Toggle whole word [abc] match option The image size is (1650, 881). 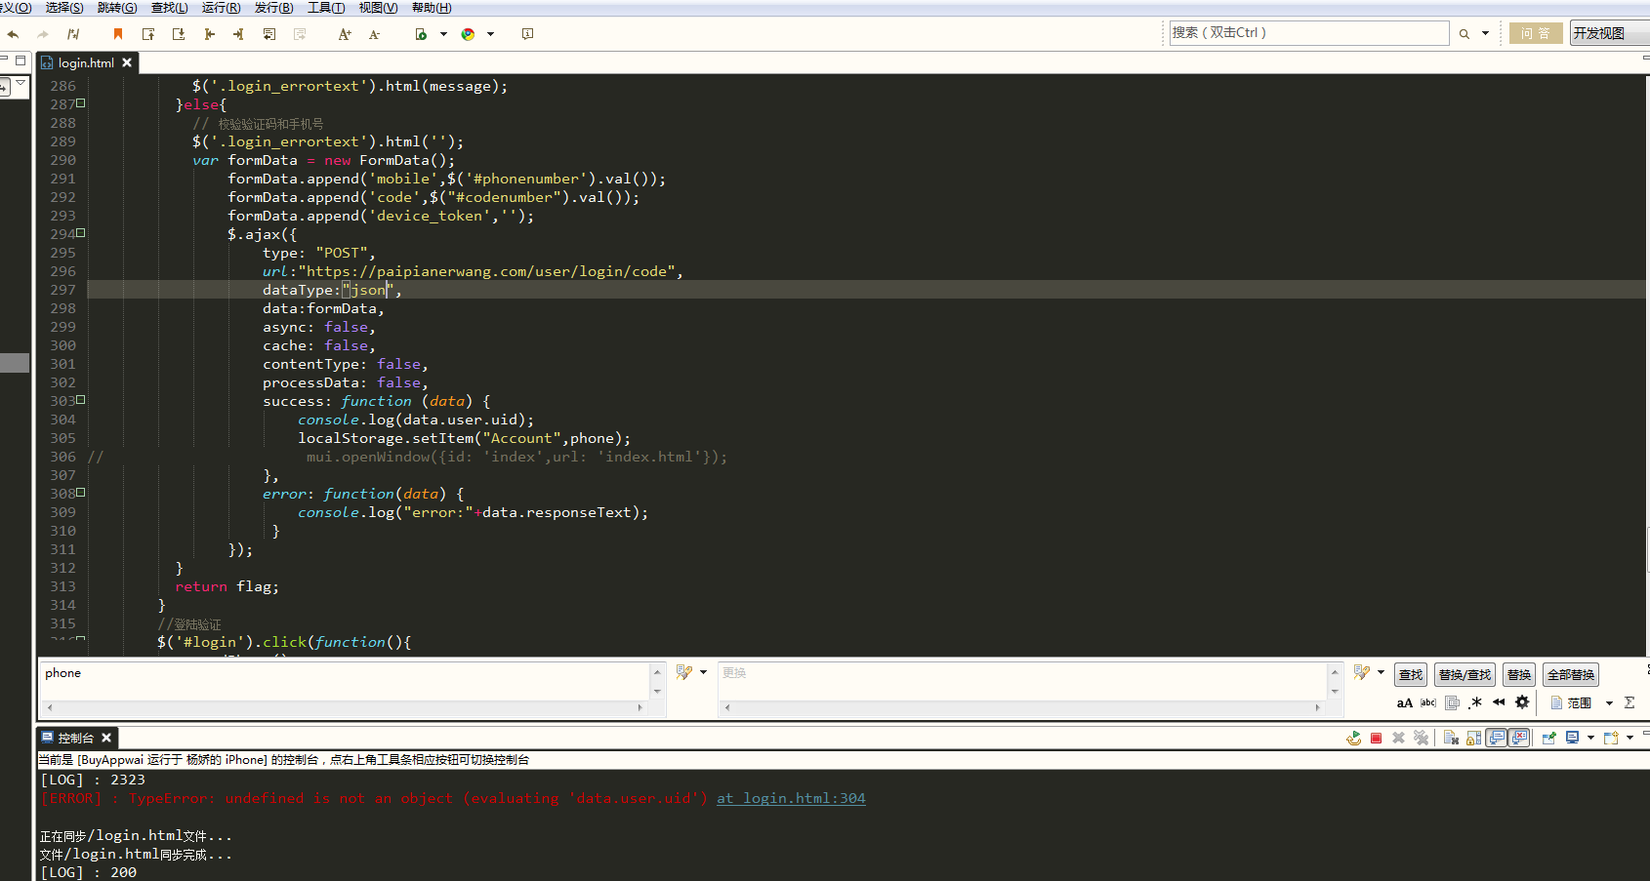(x=1427, y=702)
